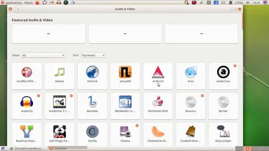This screenshot has width=269, height=151.
Task: Expand the Show filter dropdown
Action: 43,55
